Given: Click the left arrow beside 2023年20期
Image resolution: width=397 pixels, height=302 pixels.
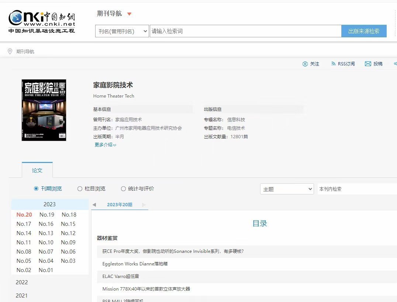Looking at the screenshot, I should (x=94, y=204).
